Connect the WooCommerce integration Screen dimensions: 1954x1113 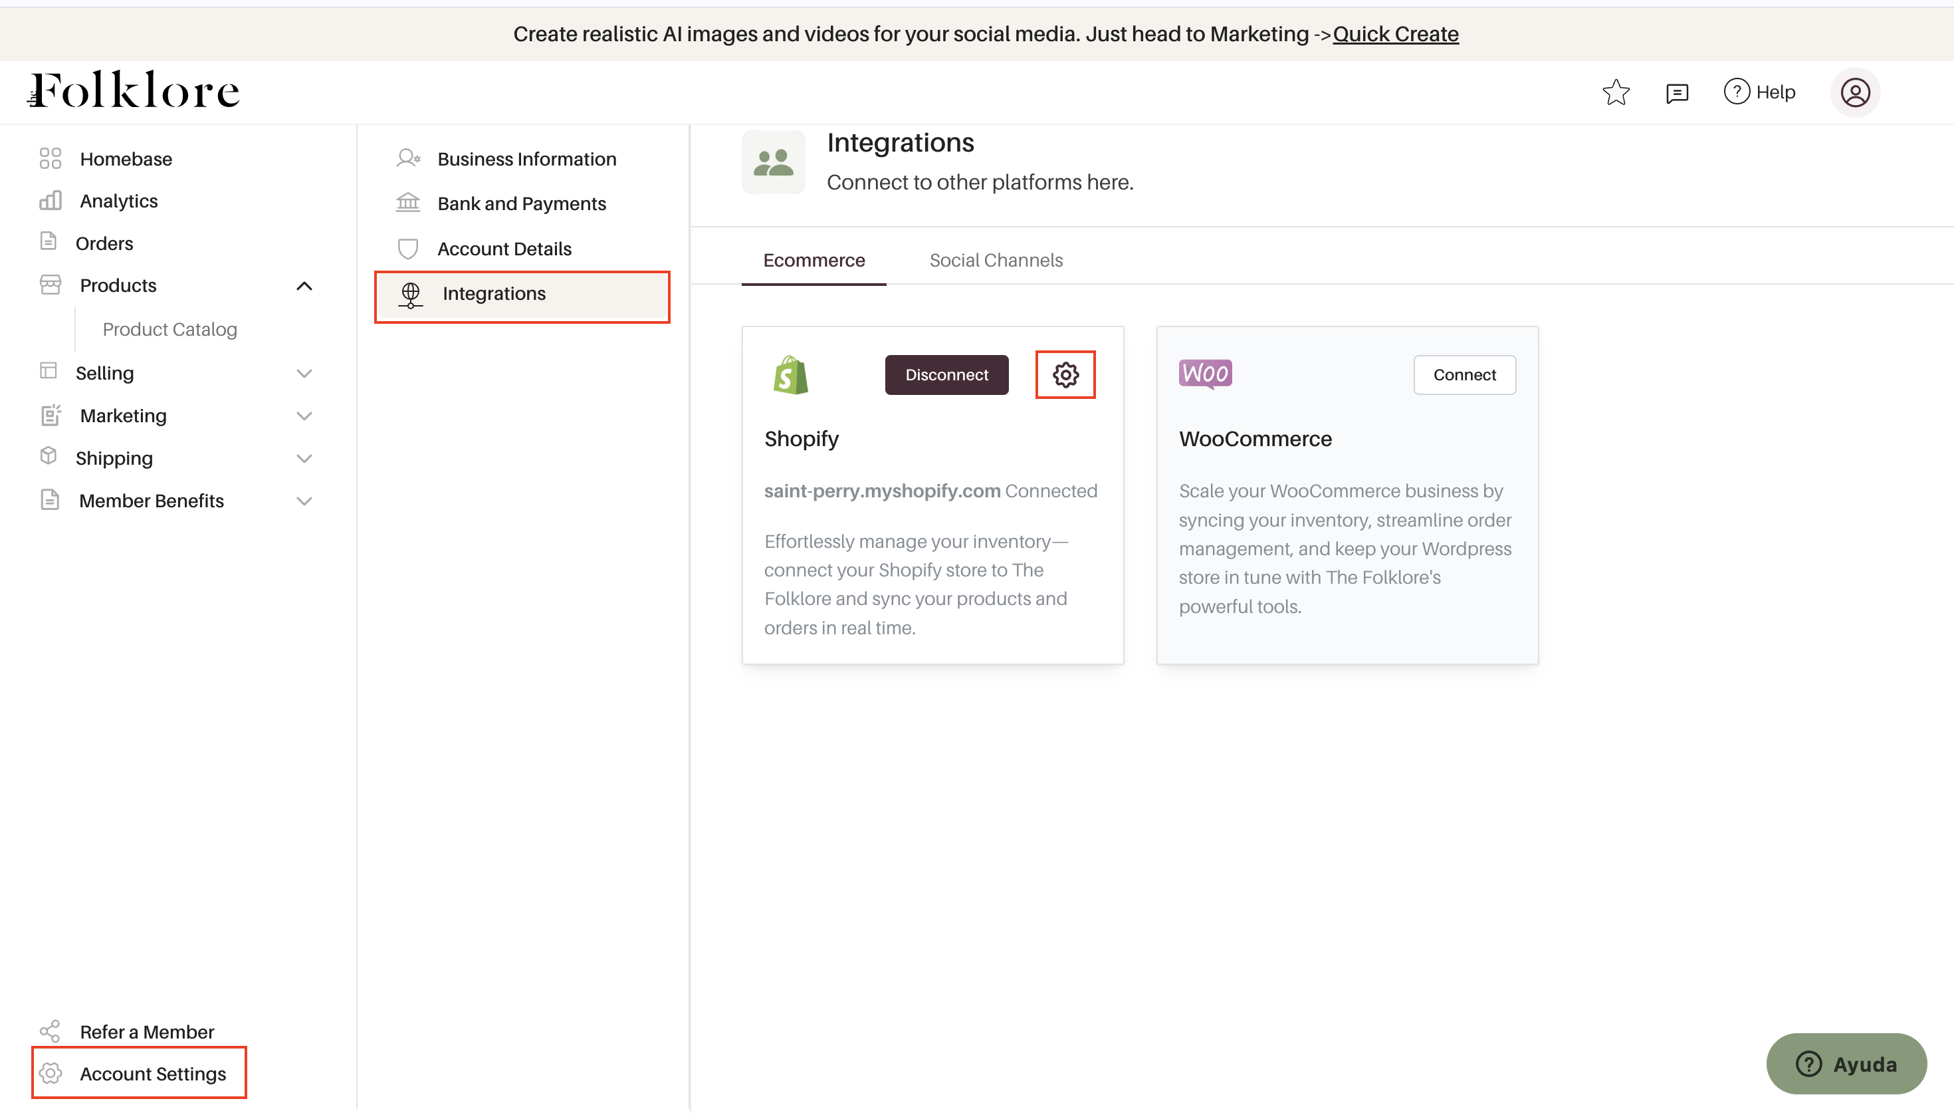(1464, 374)
